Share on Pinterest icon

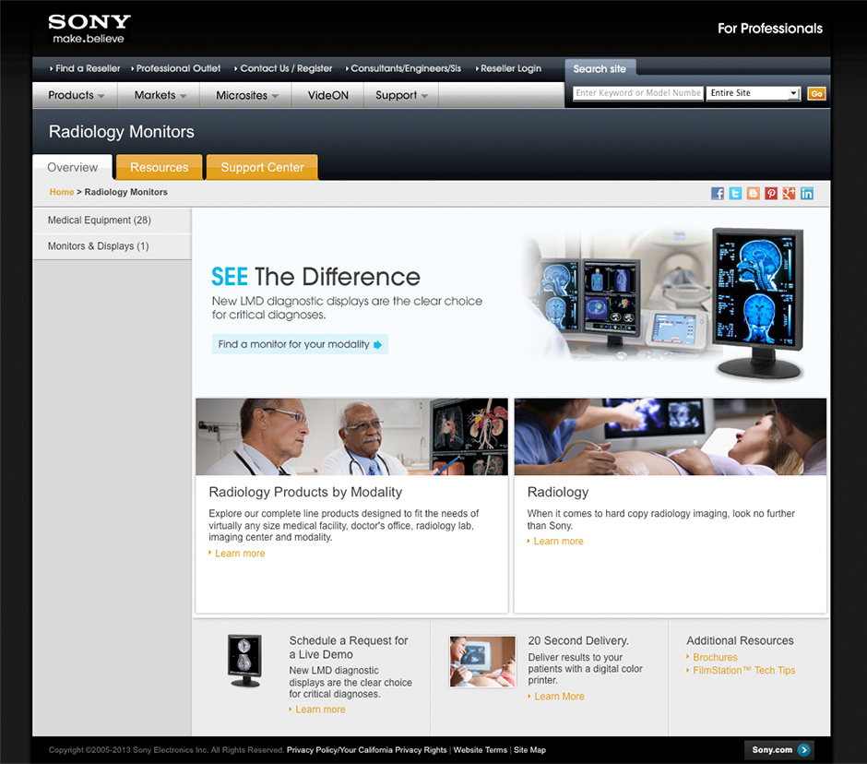771,193
